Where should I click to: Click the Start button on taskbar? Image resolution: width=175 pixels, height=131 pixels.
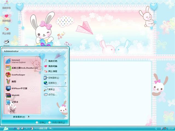pyautogui.click(x=6, y=129)
